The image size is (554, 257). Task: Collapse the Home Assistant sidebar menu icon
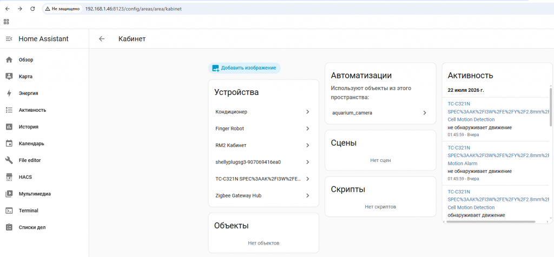point(9,39)
